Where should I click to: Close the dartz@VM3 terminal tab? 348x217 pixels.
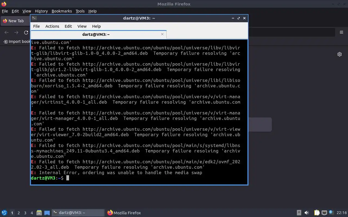[x=162, y=34]
